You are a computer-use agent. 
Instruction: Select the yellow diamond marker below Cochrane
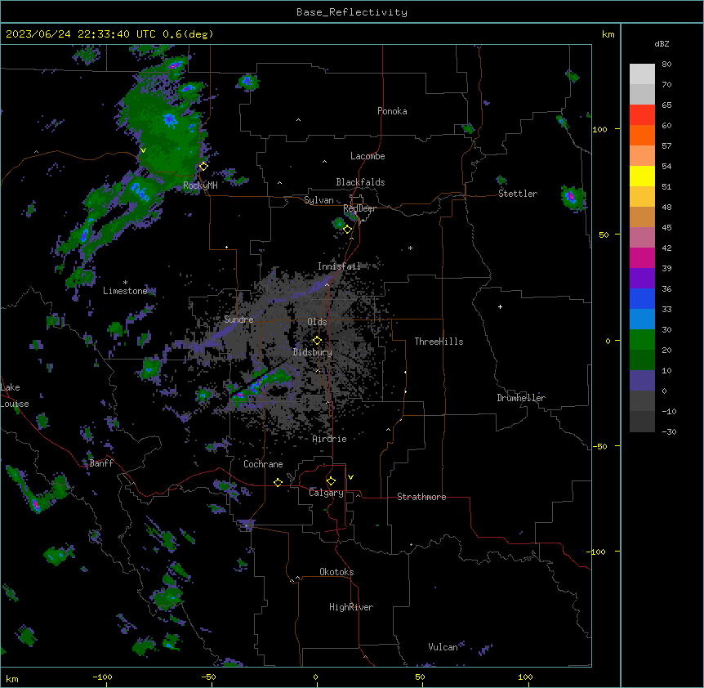pyautogui.click(x=278, y=482)
